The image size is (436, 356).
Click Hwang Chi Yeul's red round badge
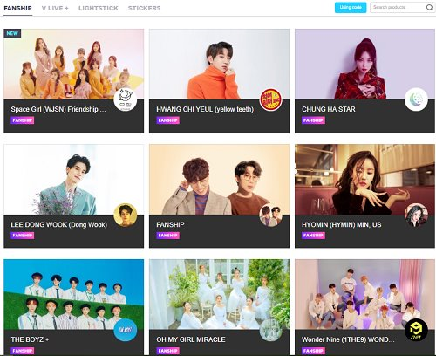[270, 99]
